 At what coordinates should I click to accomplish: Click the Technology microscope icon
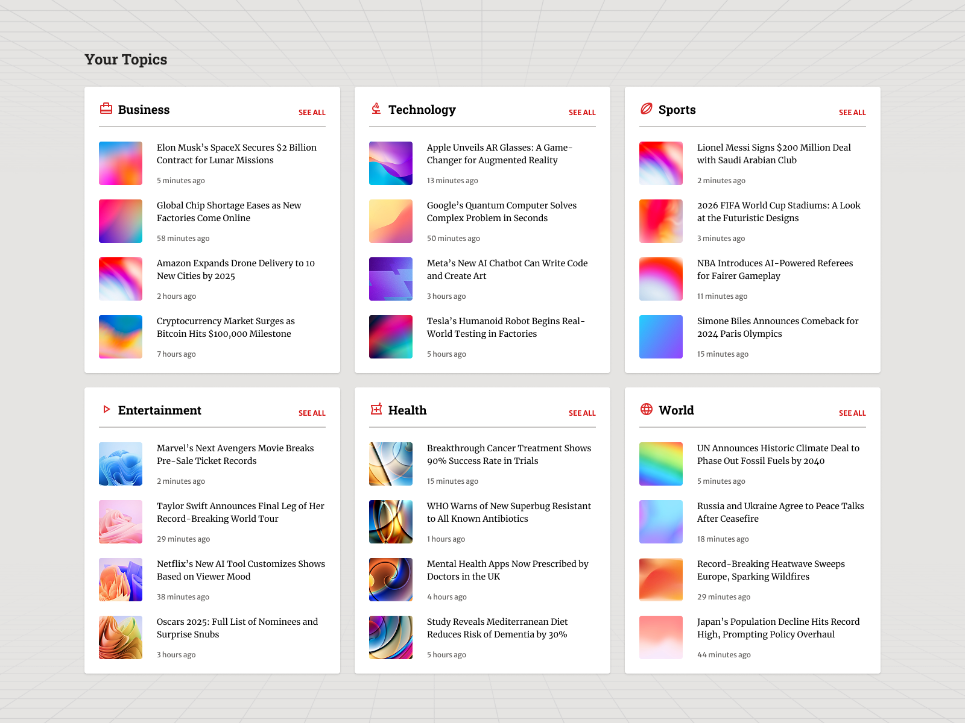376,108
